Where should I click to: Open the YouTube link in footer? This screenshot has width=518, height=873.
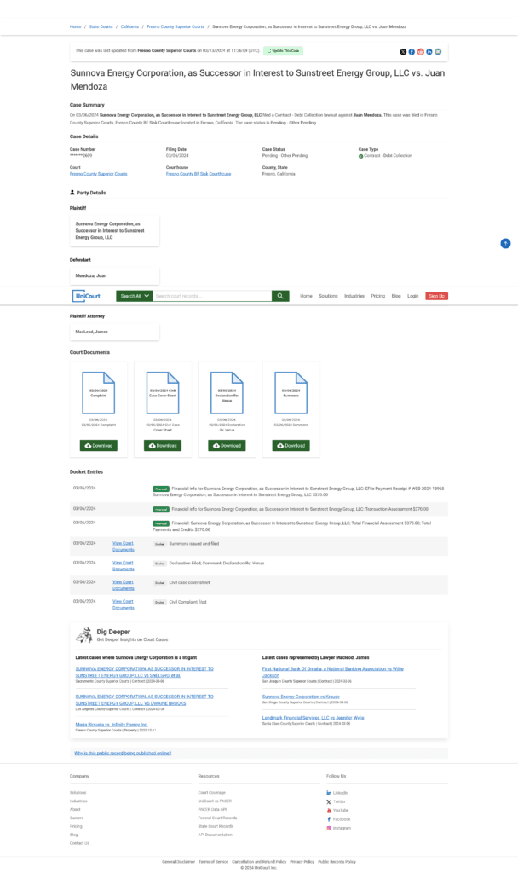point(339,810)
